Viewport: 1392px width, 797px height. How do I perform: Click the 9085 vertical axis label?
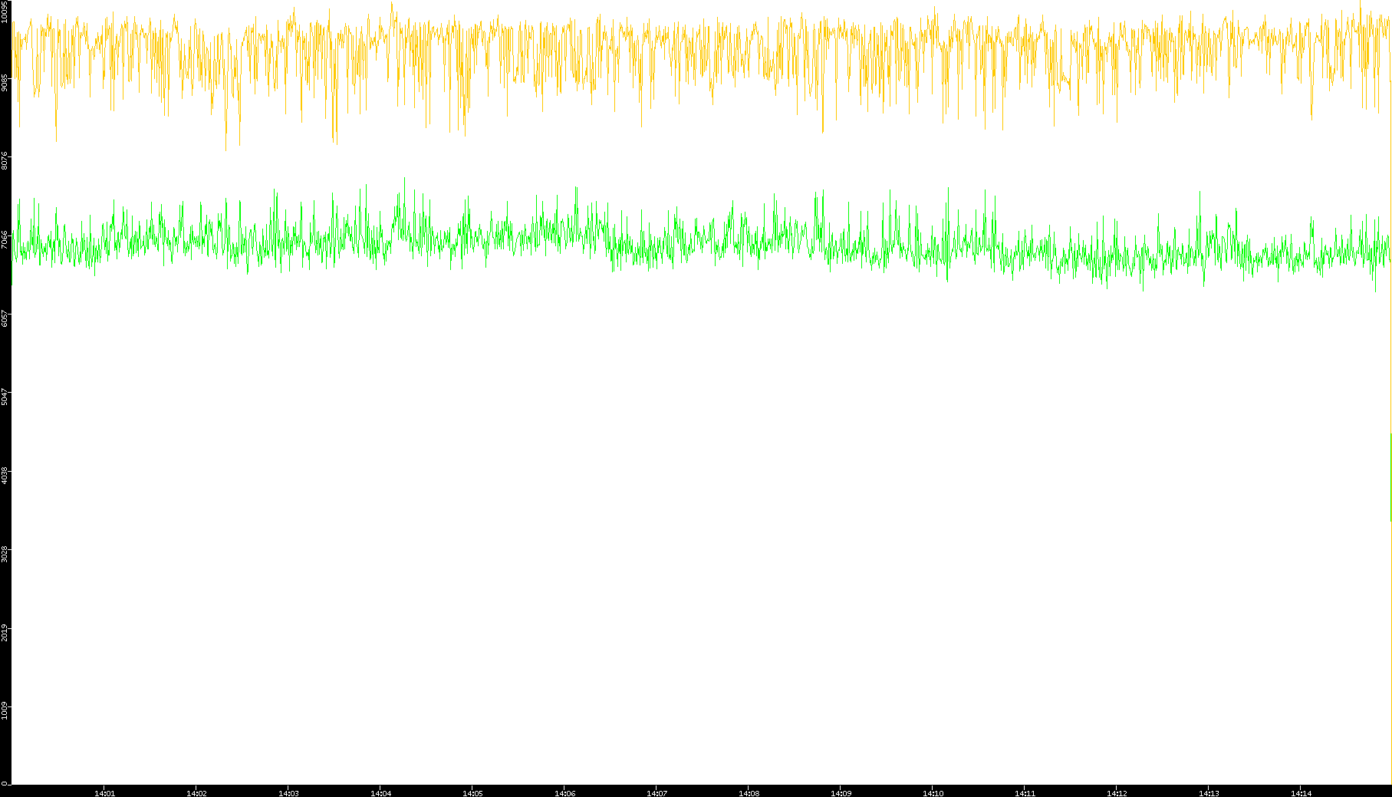click(x=5, y=83)
